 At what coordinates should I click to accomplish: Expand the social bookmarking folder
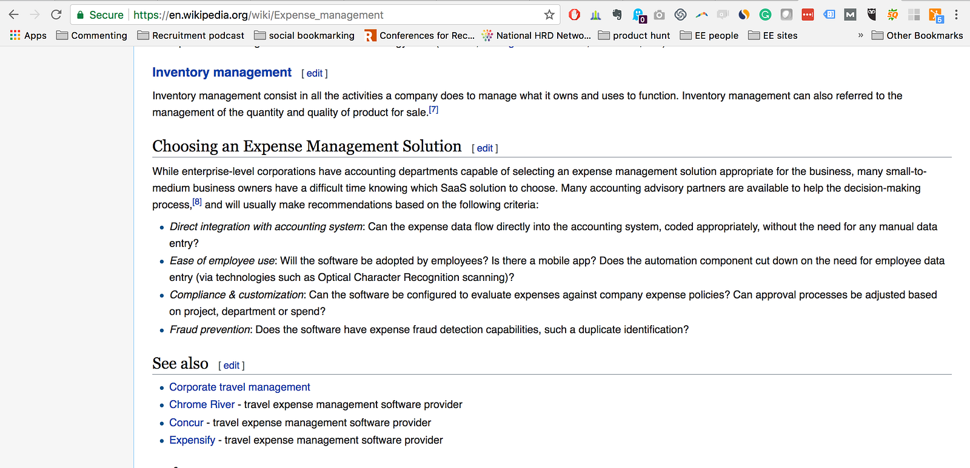304,35
